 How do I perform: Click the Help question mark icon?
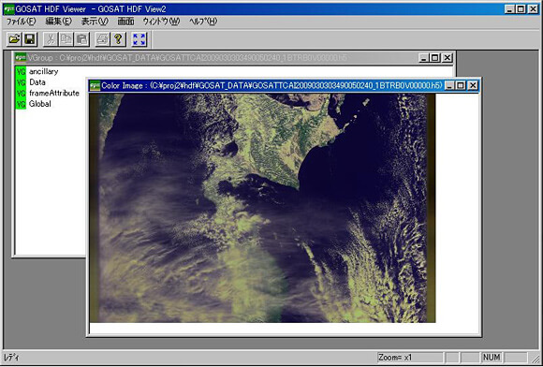pyautogui.click(x=118, y=39)
